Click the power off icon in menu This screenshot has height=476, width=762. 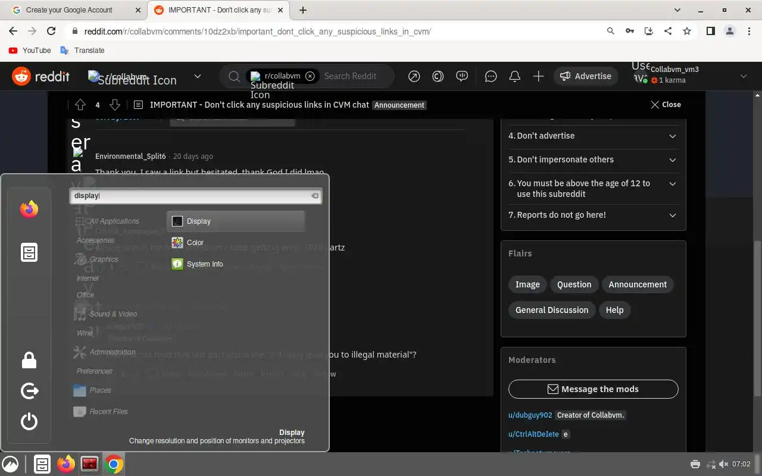click(x=29, y=422)
